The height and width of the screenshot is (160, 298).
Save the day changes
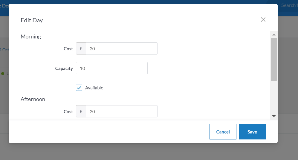[252, 132]
